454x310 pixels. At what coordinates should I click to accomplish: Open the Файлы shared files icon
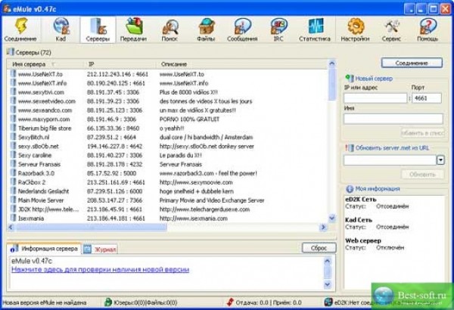[207, 29]
